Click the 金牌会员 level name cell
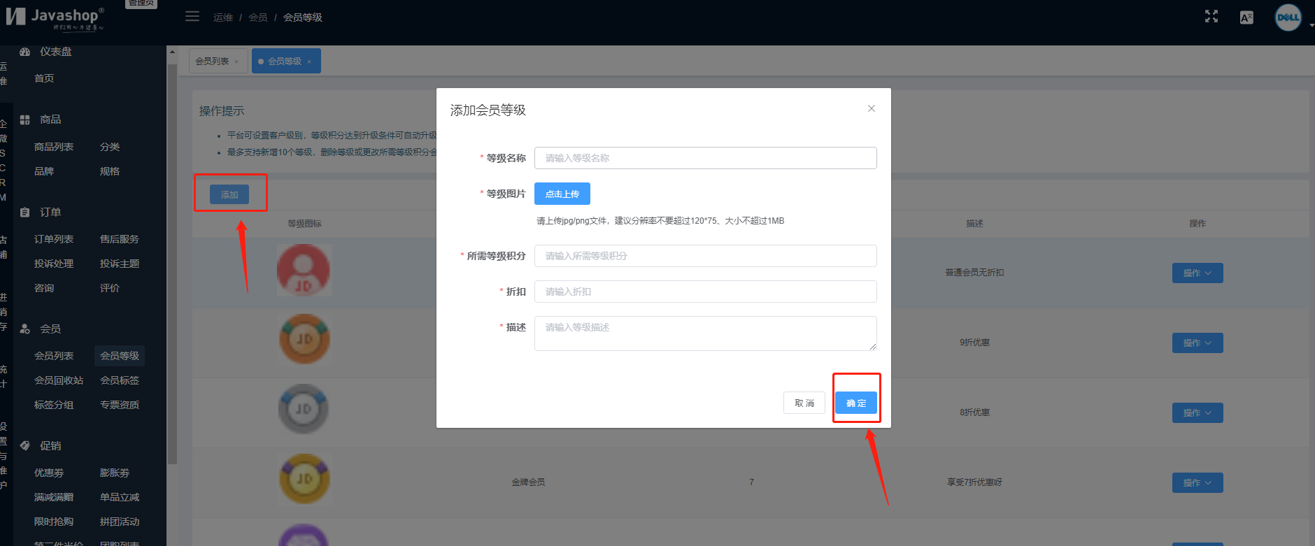Viewport: 1315px width, 546px height. pos(528,482)
